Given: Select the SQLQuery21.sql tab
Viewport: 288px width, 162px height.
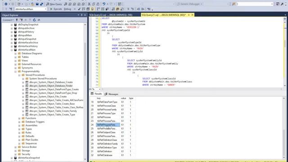Looking at the screenshot, I should [164, 15].
